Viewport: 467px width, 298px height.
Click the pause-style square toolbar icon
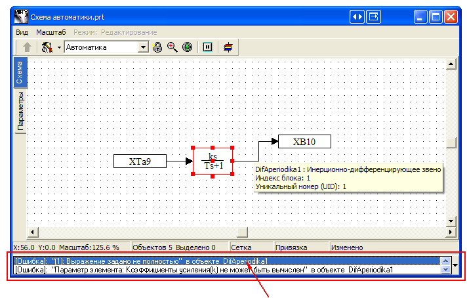click(x=207, y=47)
